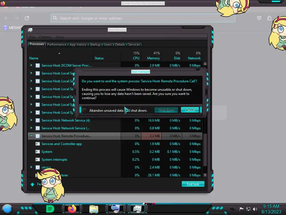Open the Firefox extensions puzzle icon

click(x=269, y=18)
